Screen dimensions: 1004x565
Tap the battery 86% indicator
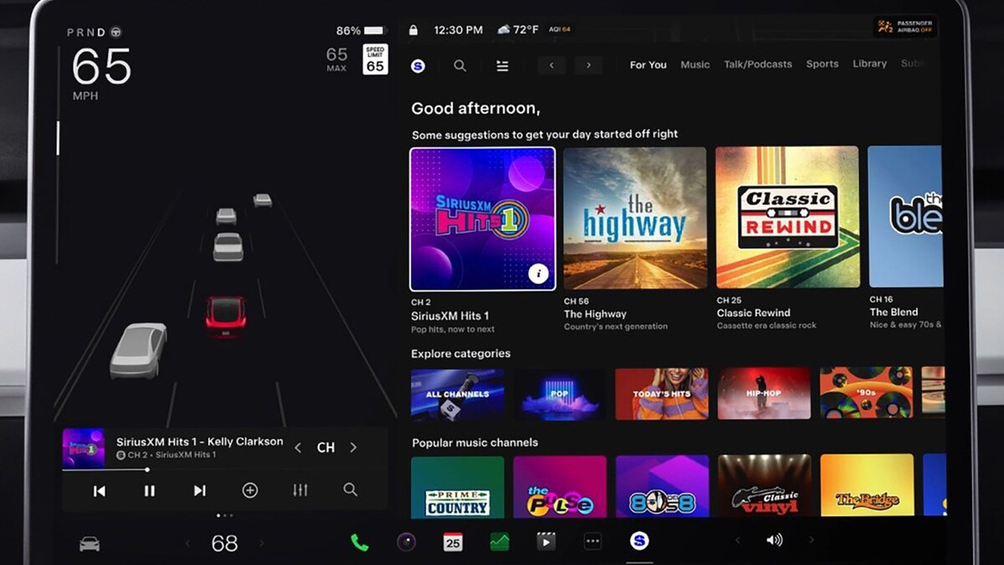tap(360, 31)
